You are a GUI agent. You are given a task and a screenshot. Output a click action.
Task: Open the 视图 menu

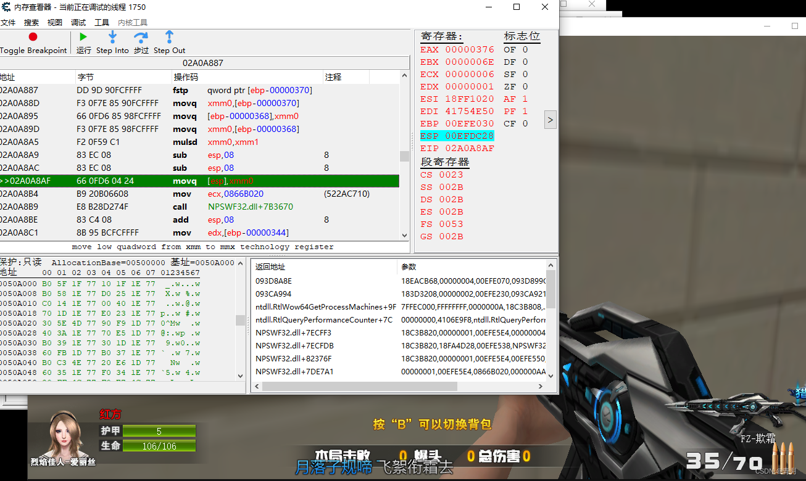coord(55,22)
